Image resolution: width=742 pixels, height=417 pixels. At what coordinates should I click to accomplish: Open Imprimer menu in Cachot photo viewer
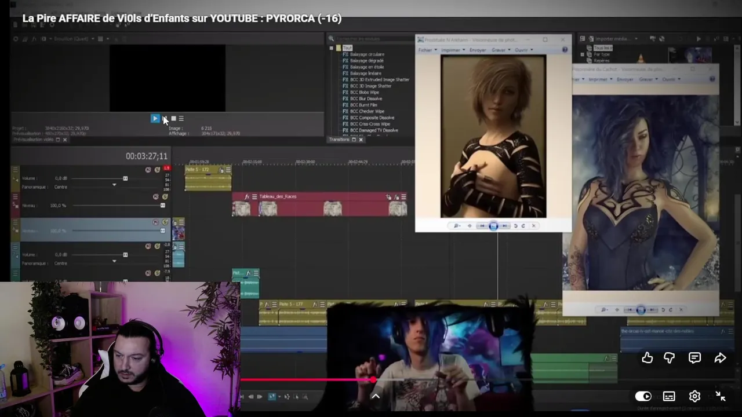[x=599, y=79]
